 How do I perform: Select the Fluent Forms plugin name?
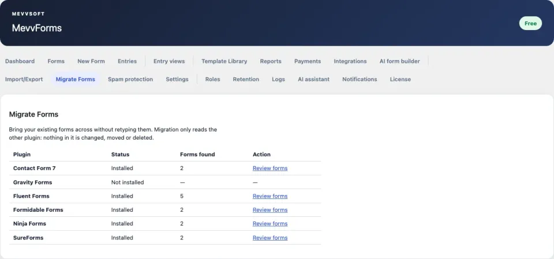(x=31, y=196)
